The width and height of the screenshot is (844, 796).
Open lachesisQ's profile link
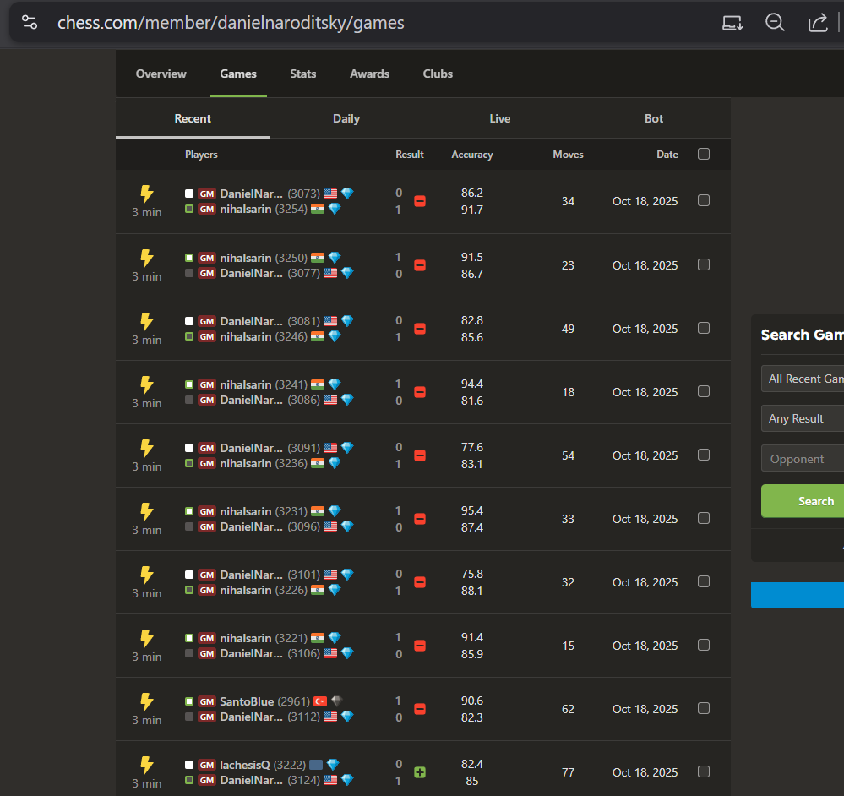click(x=245, y=765)
